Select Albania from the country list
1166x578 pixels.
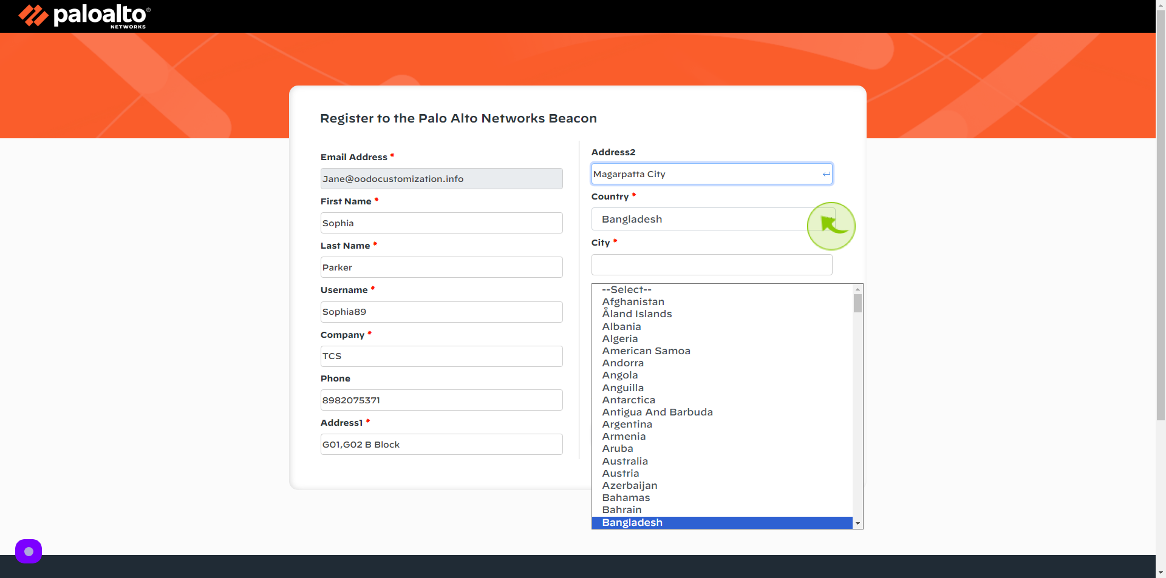[x=722, y=326]
